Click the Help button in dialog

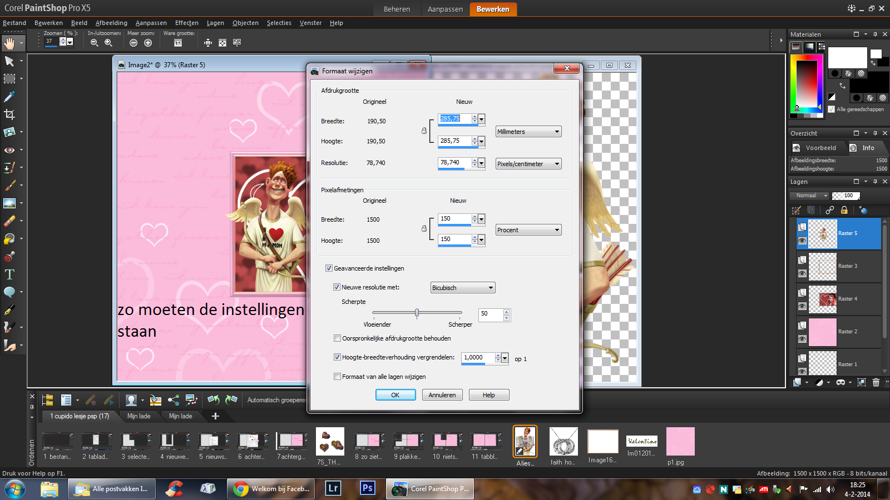489,395
